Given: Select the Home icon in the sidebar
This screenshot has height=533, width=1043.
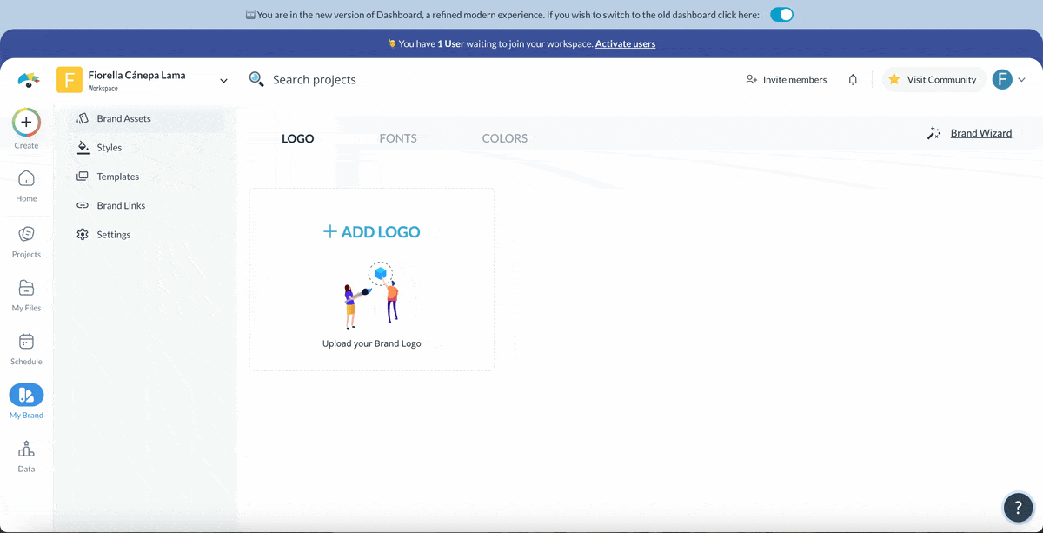Looking at the screenshot, I should pos(26,180).
